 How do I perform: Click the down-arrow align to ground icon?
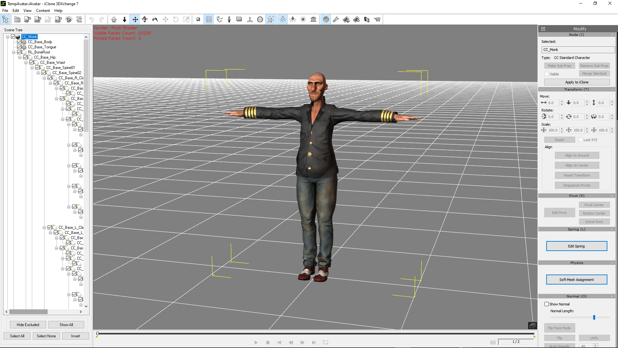click(x=125, y=20)
